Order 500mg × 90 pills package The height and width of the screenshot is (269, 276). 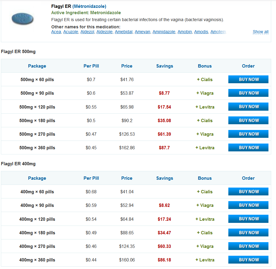pos(248,93)
